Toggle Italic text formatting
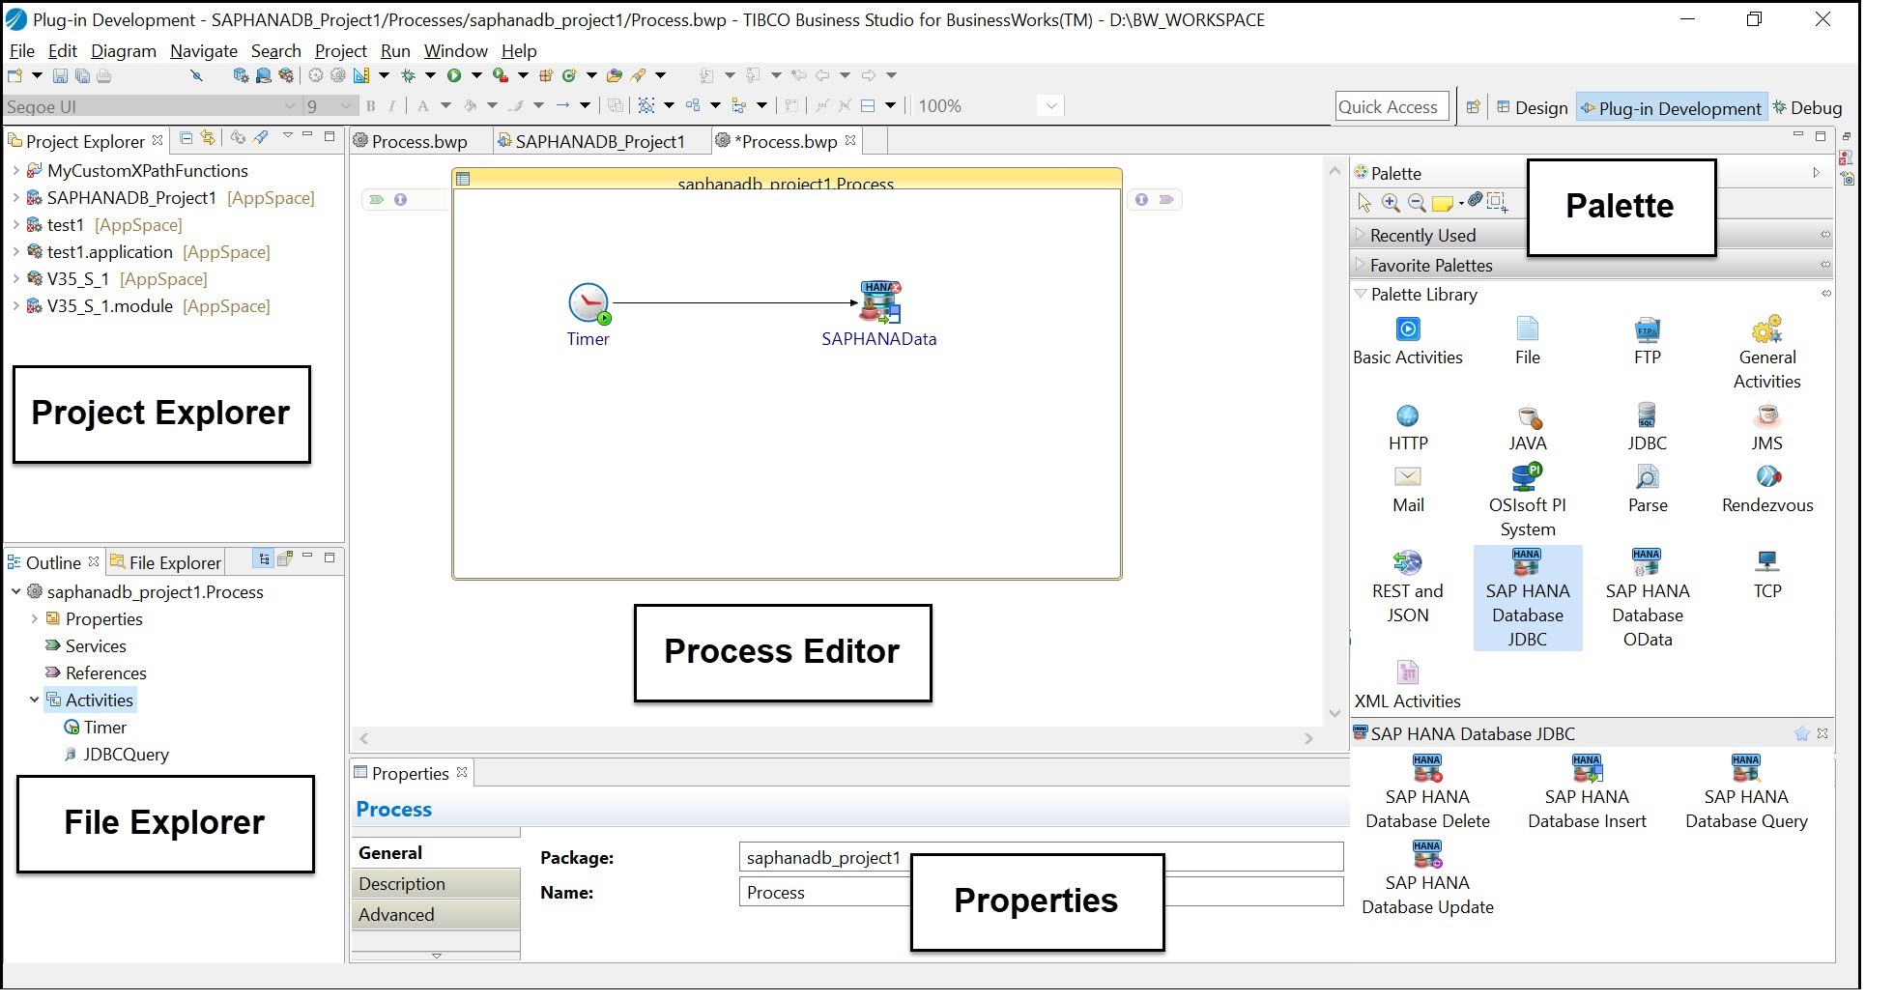The width and height of the screenshot is (1894, 1001). (392, 106)
